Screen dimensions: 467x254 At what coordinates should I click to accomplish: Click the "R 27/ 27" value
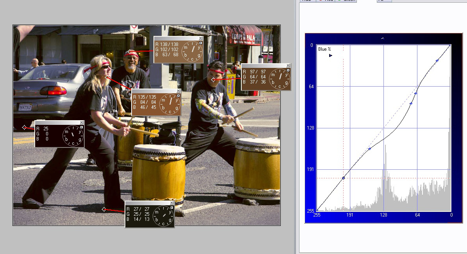click(x=138, y=209)
